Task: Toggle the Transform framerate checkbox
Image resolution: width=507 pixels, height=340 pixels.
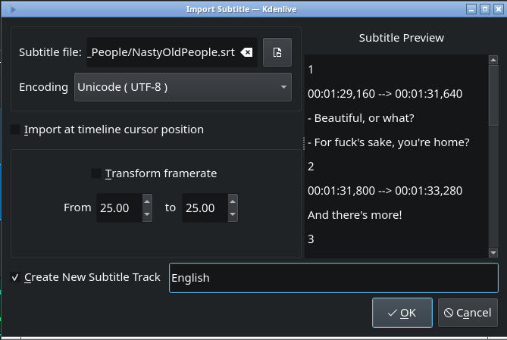Action: click(96, 173)
